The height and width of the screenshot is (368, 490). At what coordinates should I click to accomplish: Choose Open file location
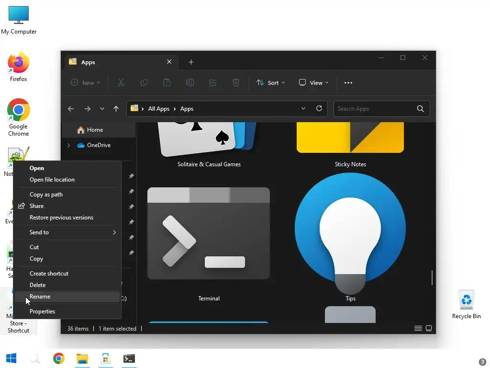tap(67, 180)
